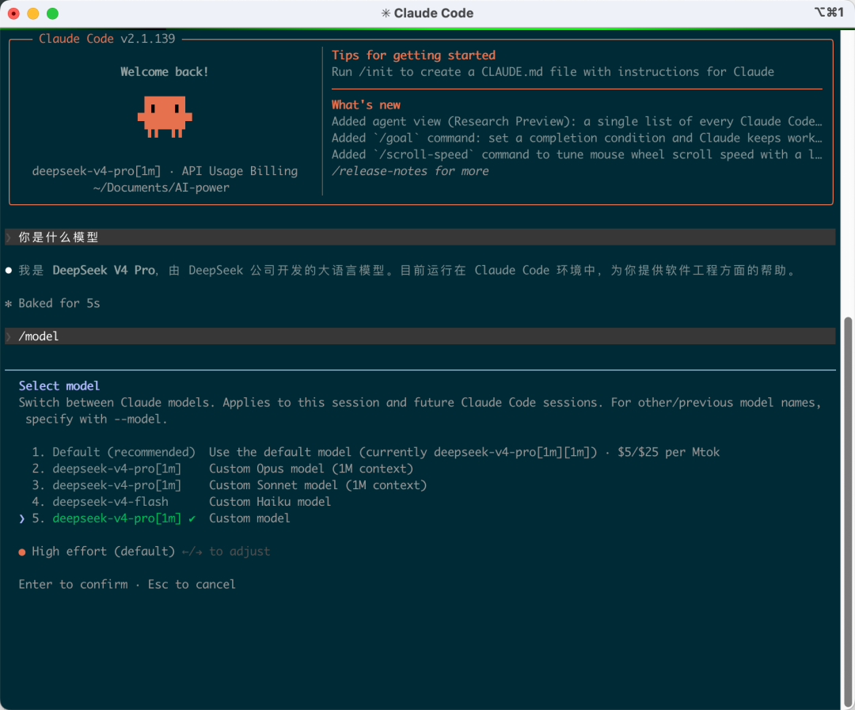Click the ⌥⌘1 shortcut indicator
The image size is (855, 710).
pos(829,12)
